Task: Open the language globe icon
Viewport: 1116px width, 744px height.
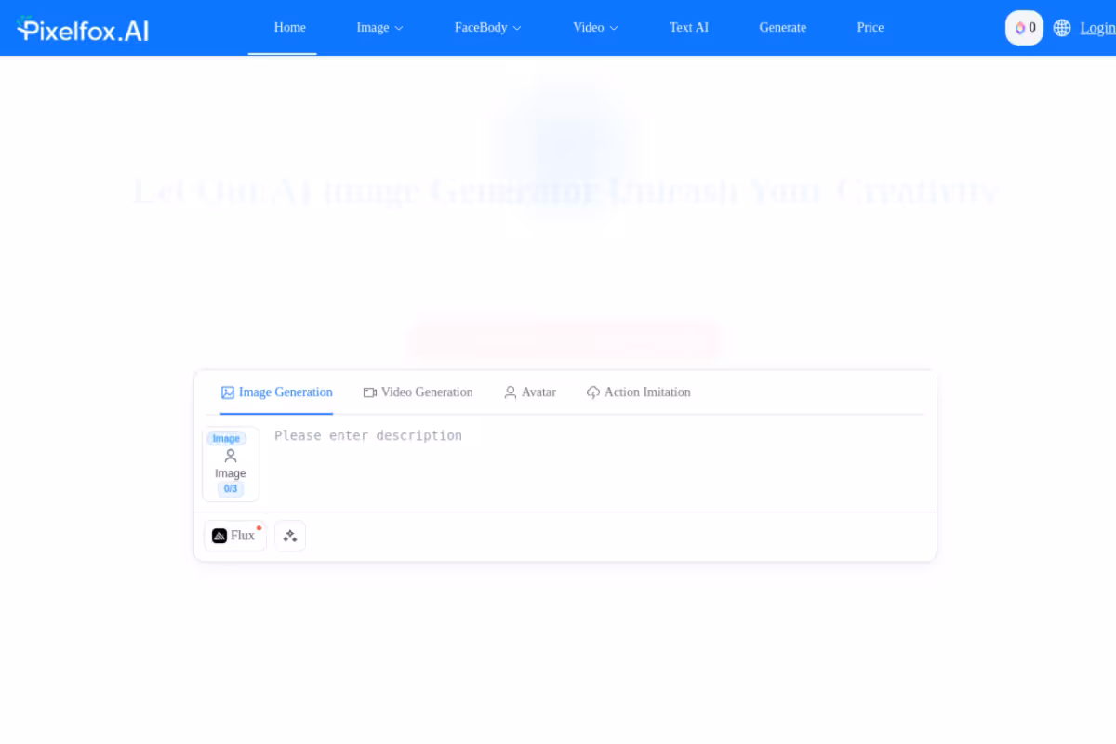Action: click(1062, 28)
